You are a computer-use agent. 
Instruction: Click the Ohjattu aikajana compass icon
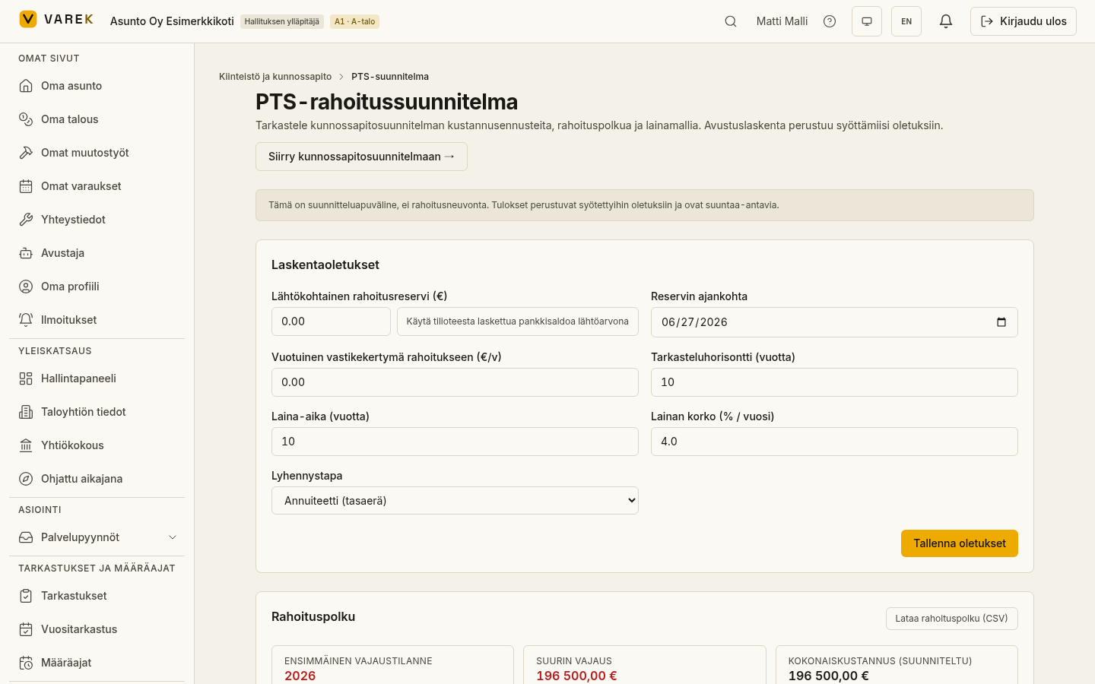click(26, 479)
